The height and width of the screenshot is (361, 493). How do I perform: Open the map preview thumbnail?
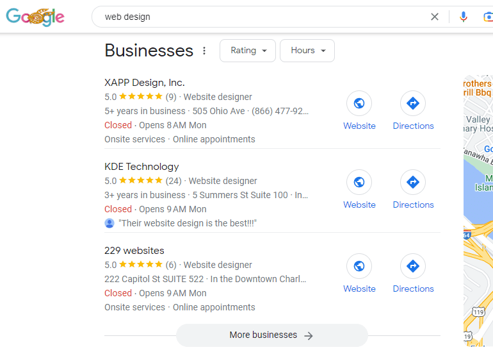(x=478, y=212)
